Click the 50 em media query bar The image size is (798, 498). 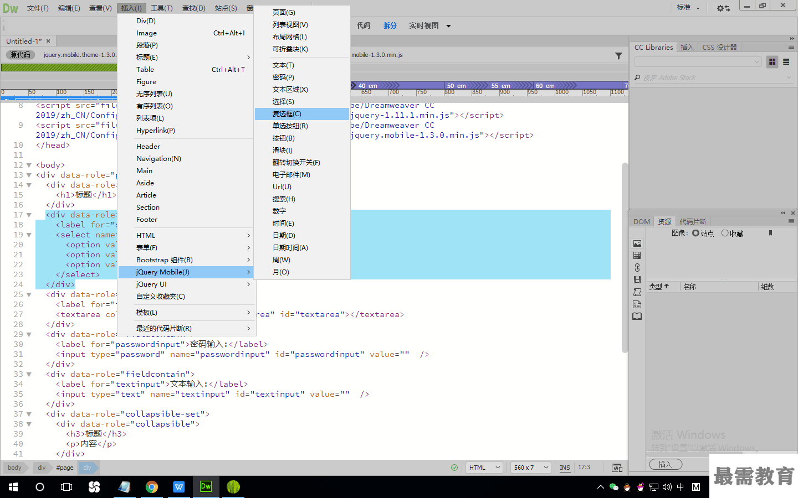click(x=467, y=86)
